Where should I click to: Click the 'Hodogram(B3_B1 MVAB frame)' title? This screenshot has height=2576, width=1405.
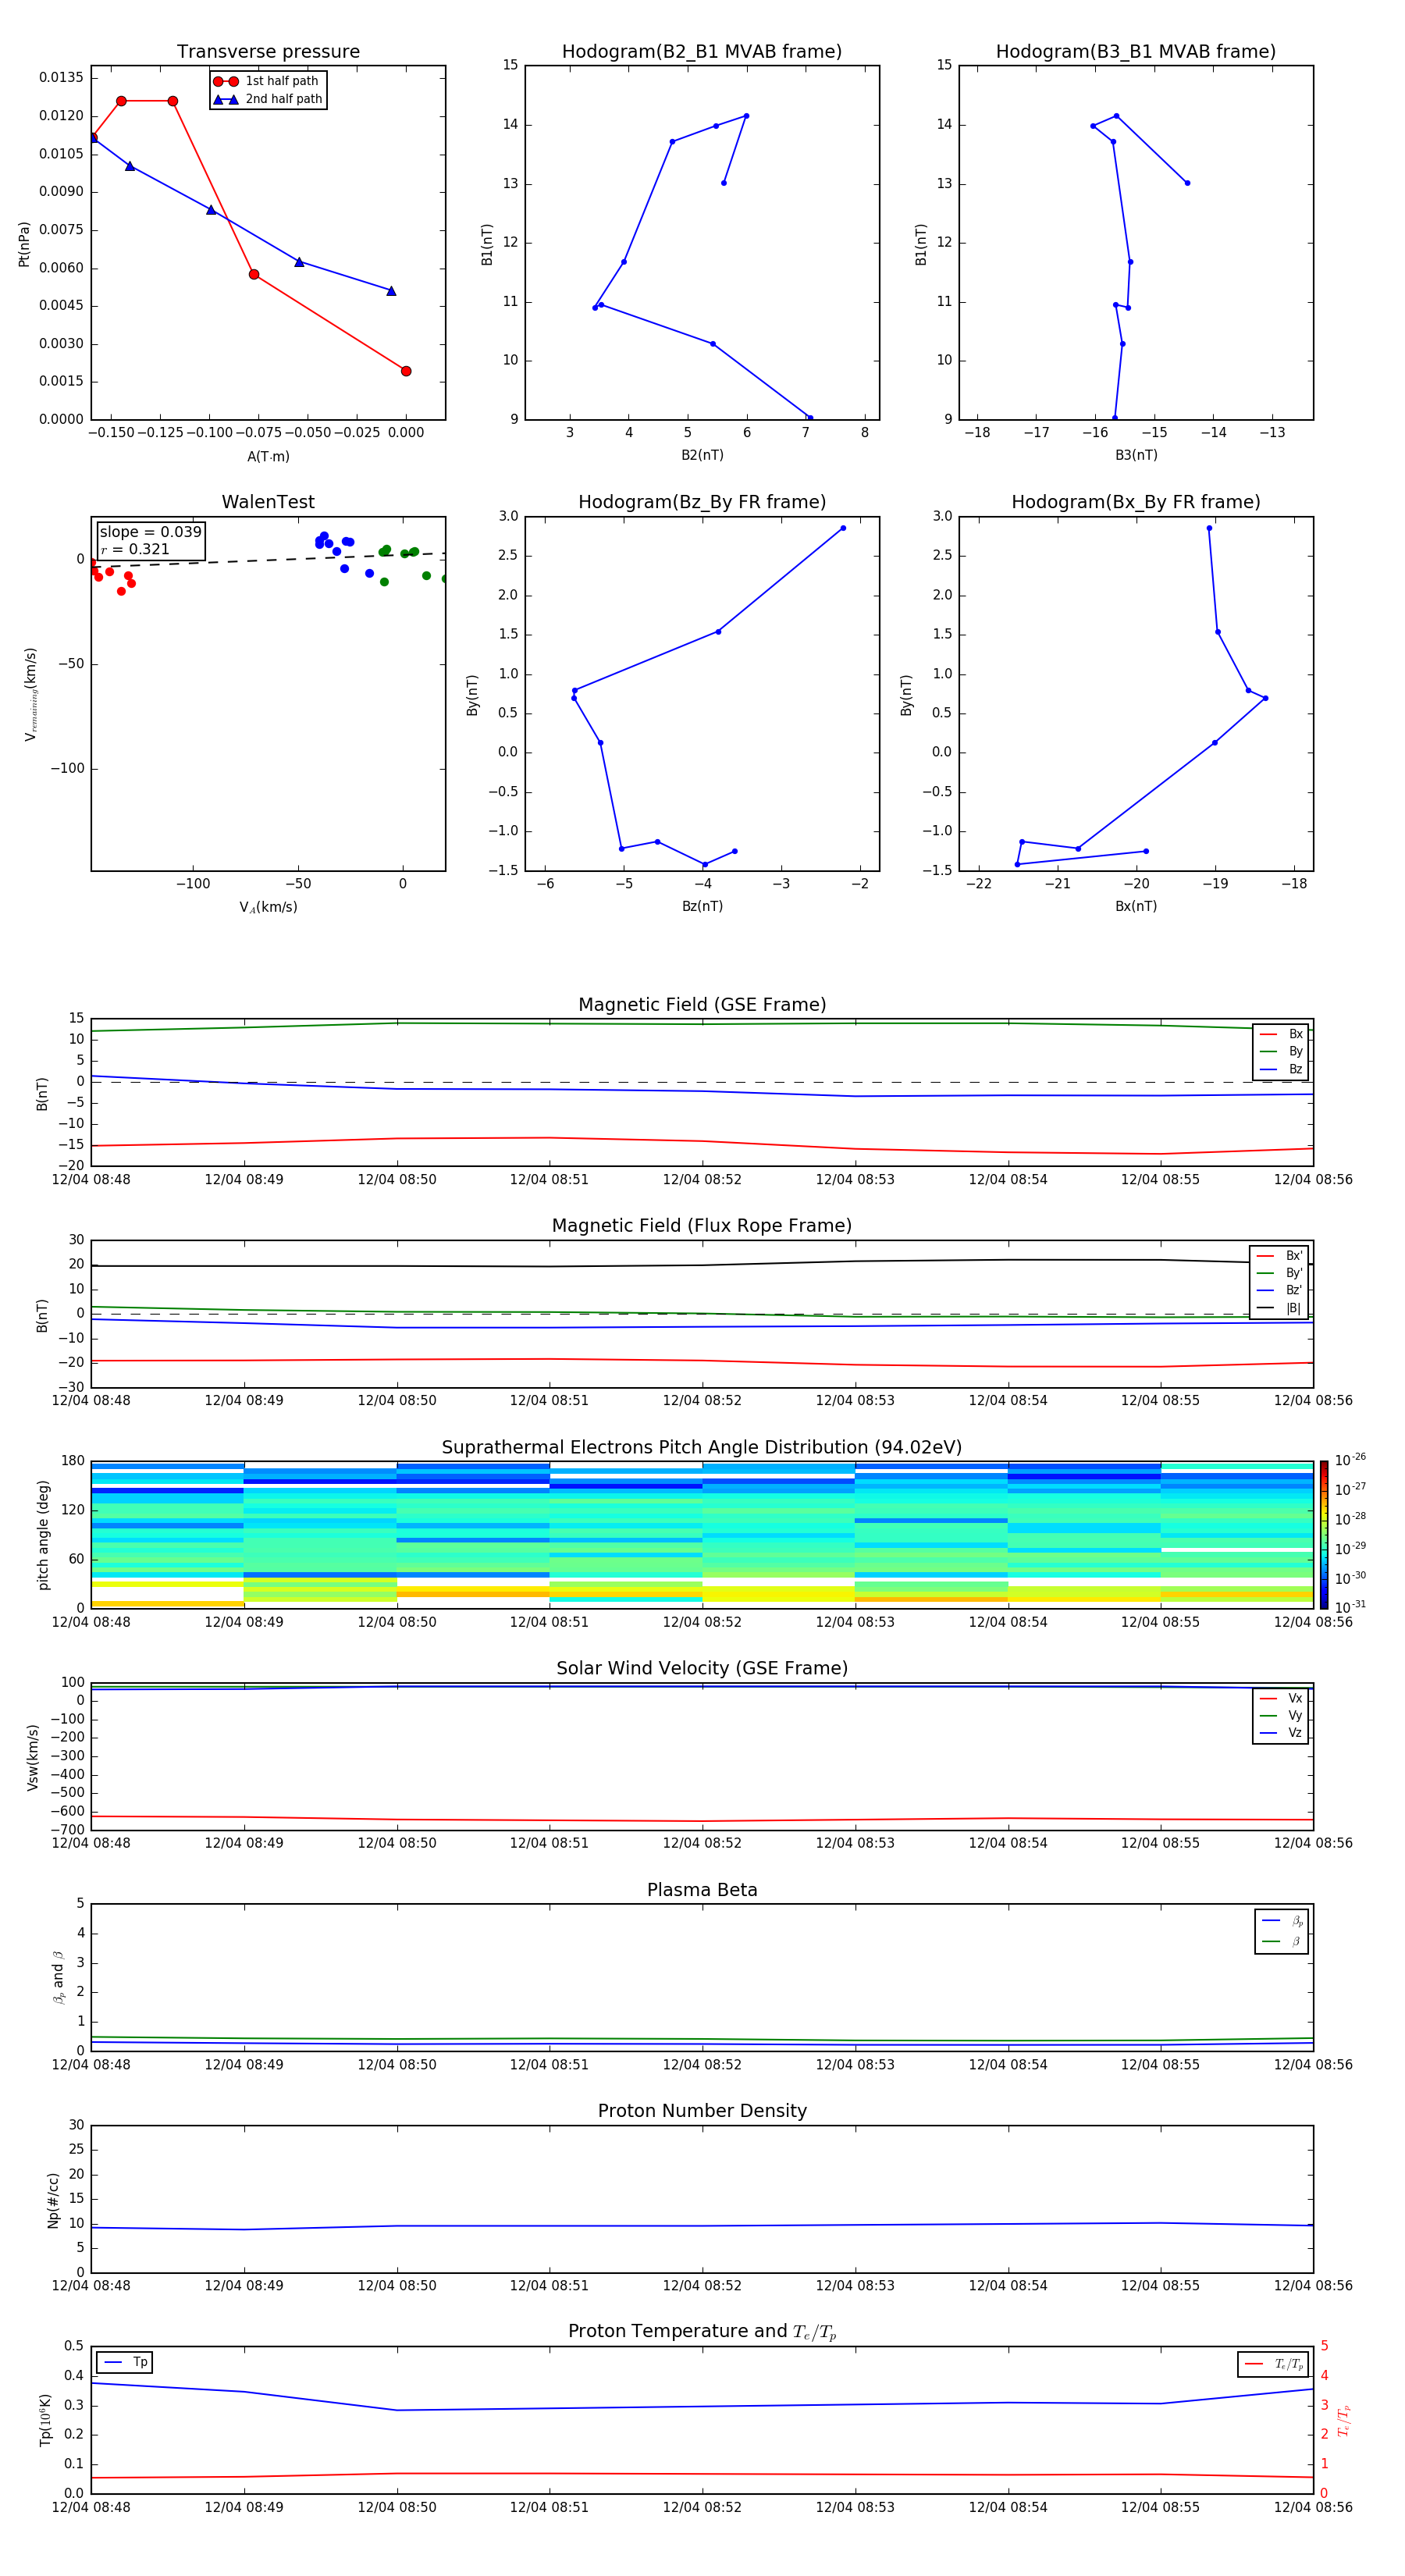(1136, 52)
